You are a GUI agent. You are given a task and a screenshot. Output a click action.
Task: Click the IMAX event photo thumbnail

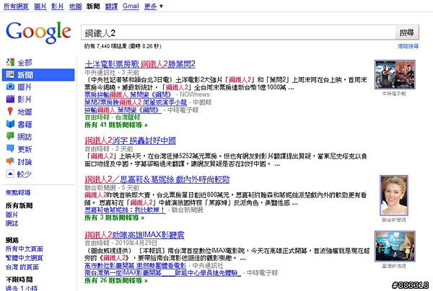pos(395,246)
